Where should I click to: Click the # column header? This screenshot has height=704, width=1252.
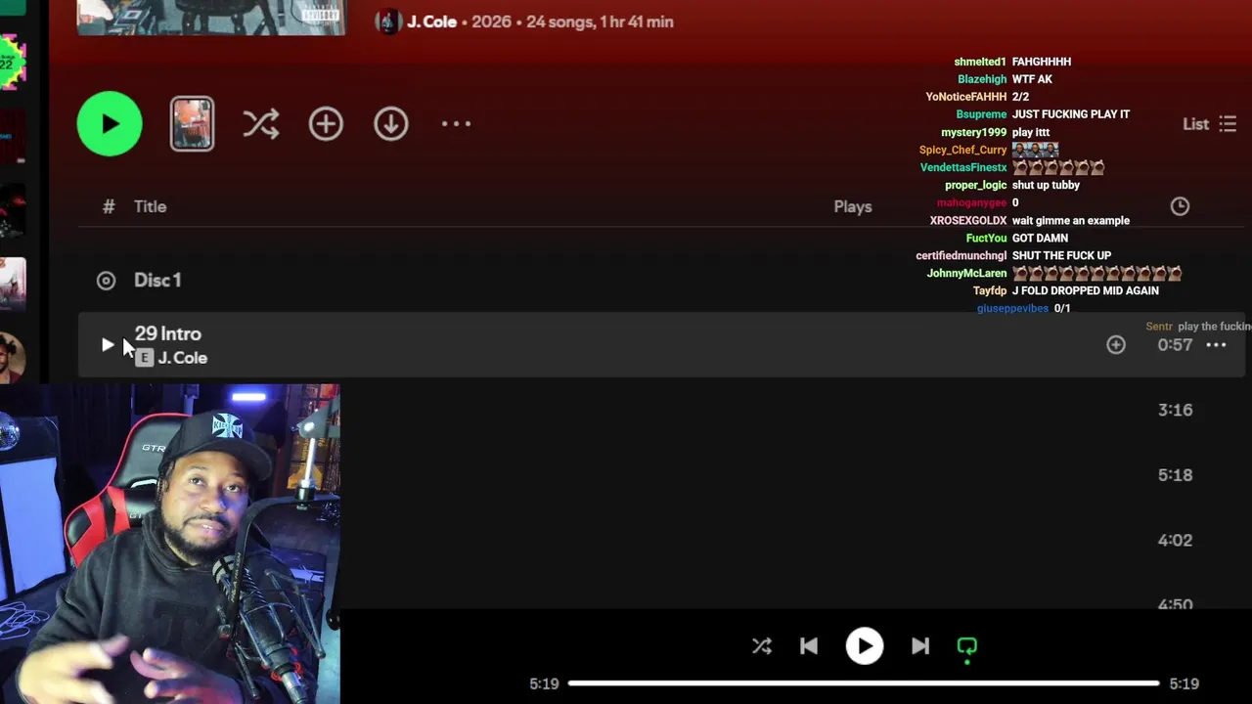pos(109,206)
